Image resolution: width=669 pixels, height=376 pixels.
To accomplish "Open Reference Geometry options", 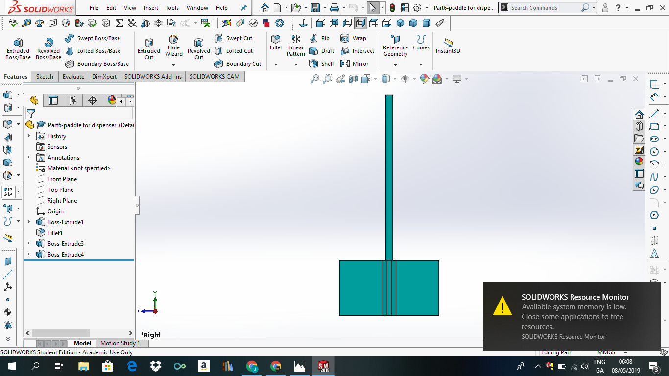I will 396,46.
